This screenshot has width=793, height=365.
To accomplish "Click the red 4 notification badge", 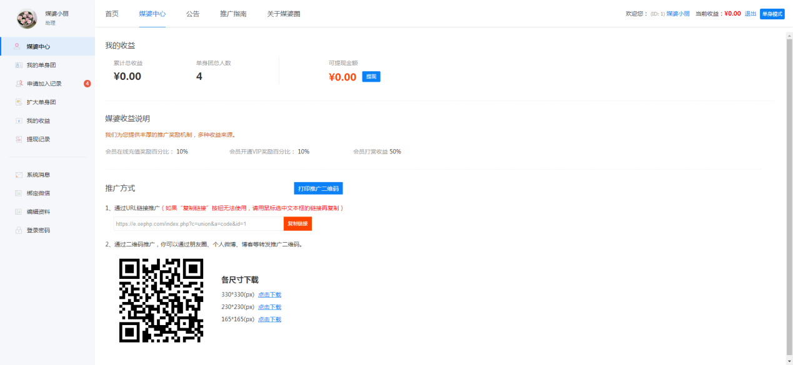I will pos(87,84).
